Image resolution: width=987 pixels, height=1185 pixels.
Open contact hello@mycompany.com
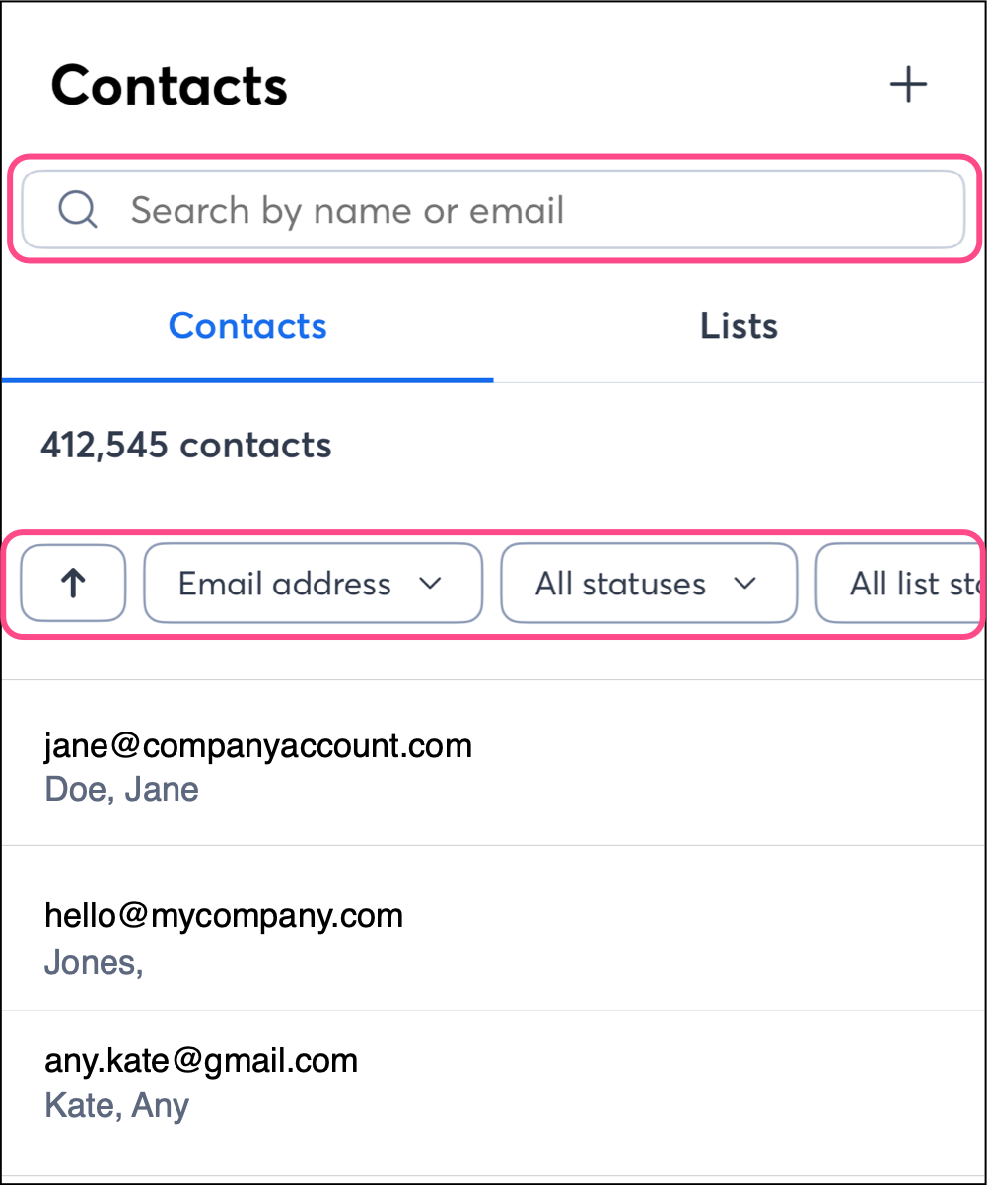coord(224,915)
